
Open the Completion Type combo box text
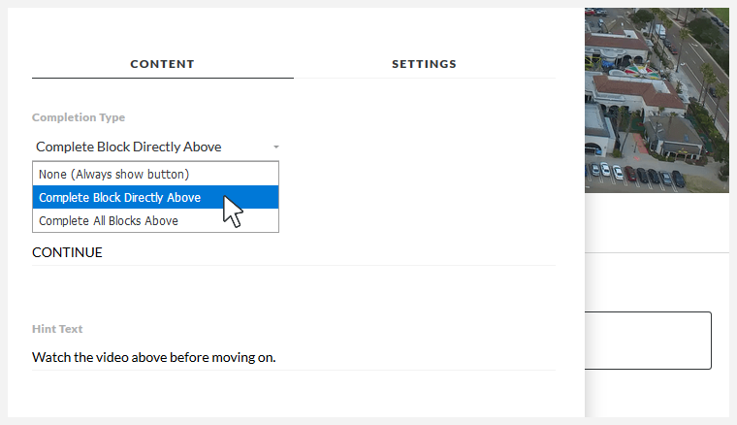(129, 147)
